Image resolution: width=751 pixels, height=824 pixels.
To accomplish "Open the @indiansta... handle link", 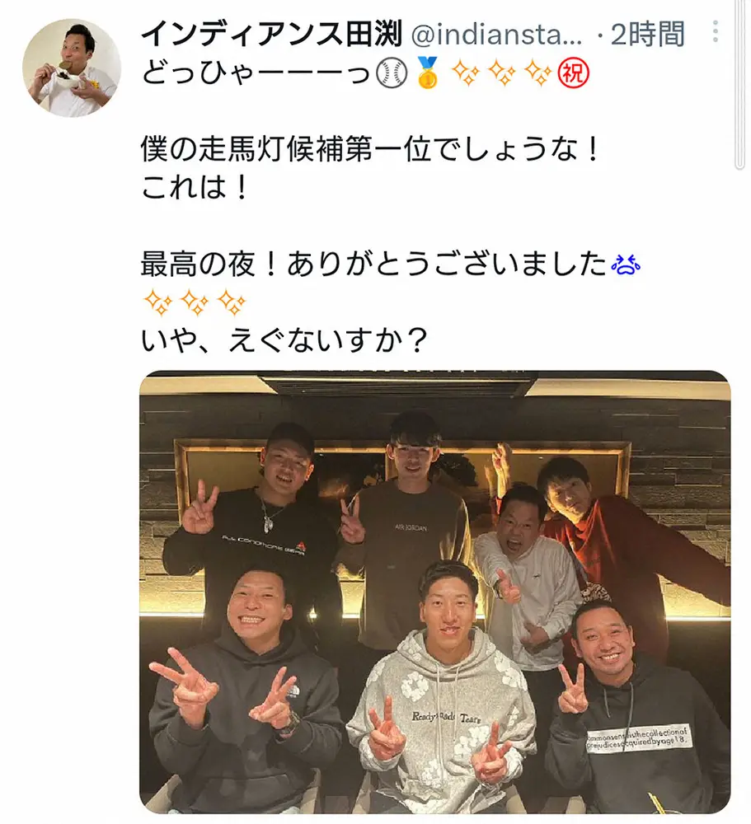I will (x=496, y=34).
